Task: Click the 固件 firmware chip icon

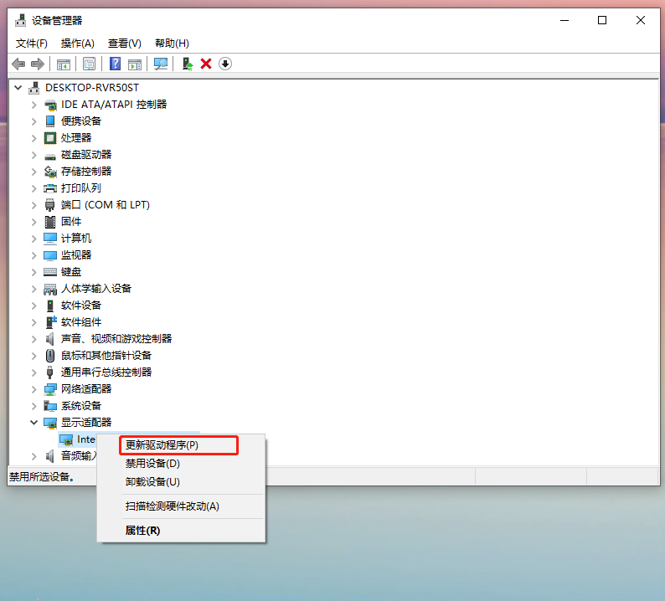Action: (x=50, y=222)
